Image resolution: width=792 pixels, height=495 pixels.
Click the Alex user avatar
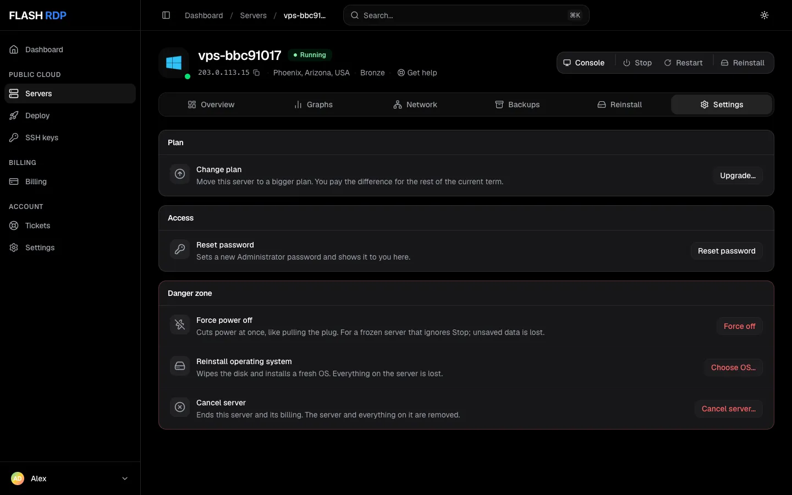[x=18, y=479]
